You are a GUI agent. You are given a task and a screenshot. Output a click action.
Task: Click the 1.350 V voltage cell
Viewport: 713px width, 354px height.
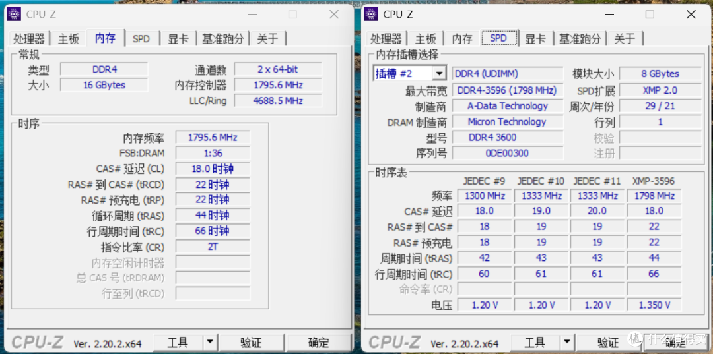(654, 305)
